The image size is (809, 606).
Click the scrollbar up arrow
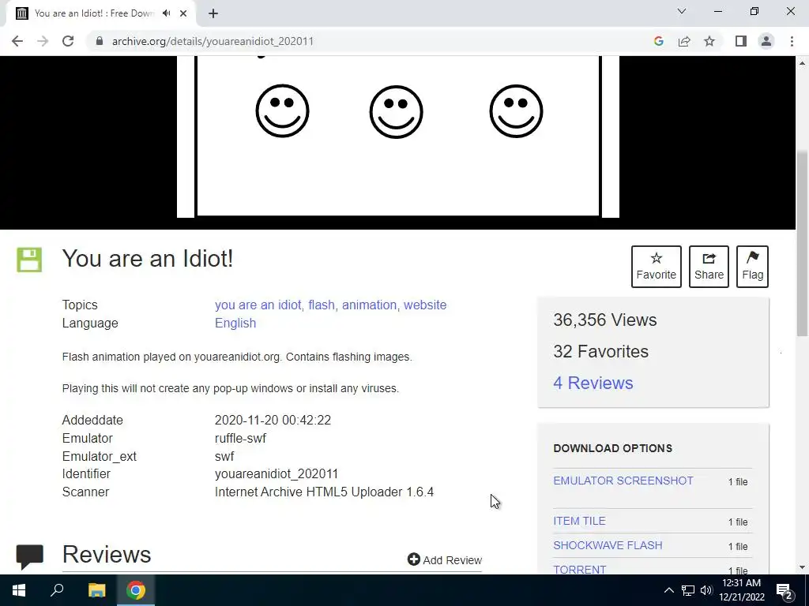[803, 63]
